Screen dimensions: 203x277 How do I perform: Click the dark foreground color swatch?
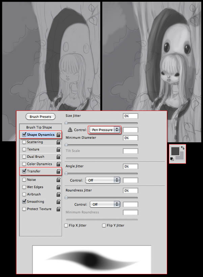(175, 151)
